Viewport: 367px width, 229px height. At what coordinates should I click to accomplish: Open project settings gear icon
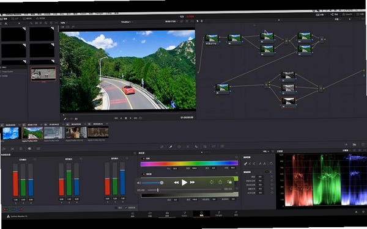pyautogui.click(x=364, y=212)
